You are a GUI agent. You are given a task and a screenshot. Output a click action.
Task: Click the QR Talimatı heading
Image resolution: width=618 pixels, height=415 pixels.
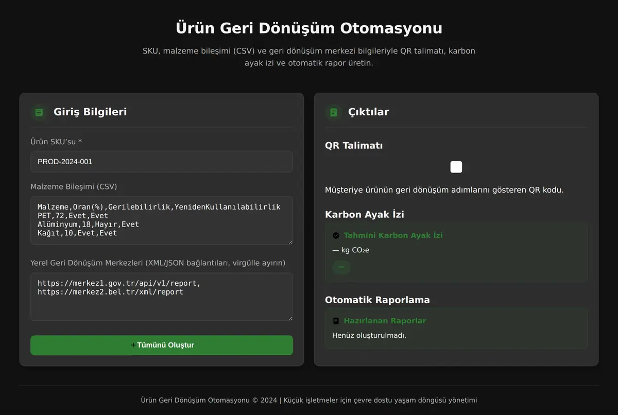[354, 146]
